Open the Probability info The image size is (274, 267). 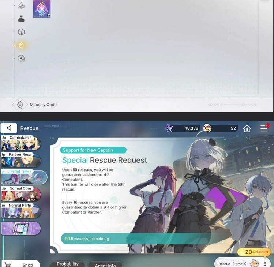click(67, 264)
